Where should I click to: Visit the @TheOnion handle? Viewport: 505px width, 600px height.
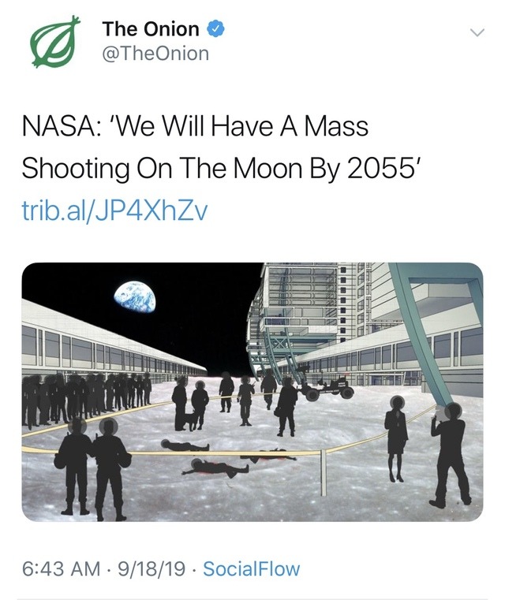(x=155, y=53)
